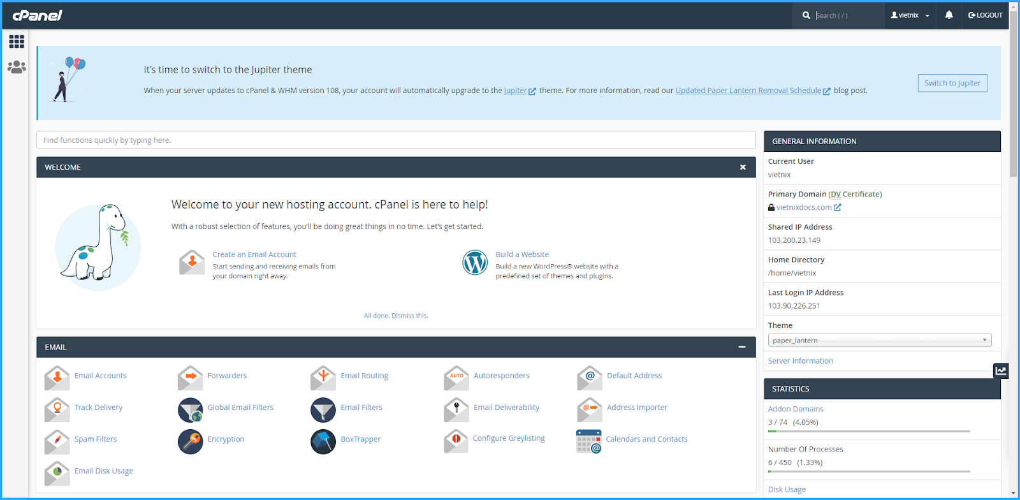Screen dimensions: 1020x500
Task: Click the STATISTICS header
Action: [882, 388]
